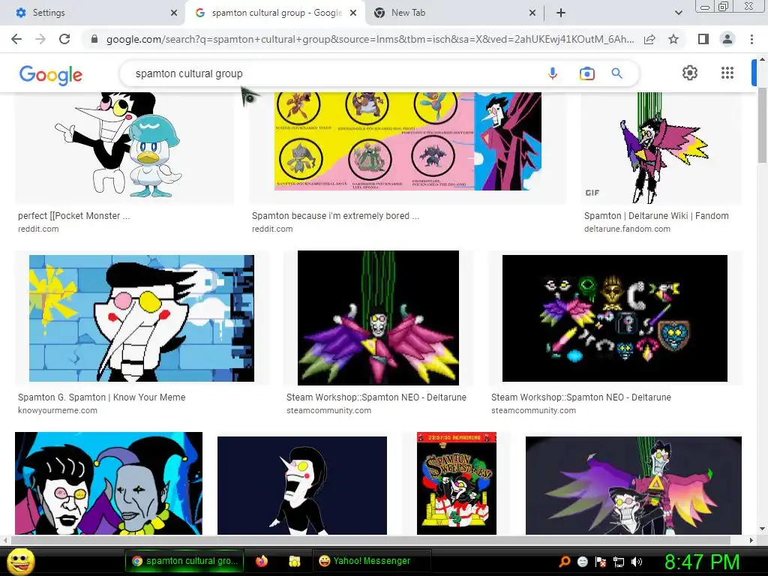Open the Spamton NEO sprite parts thumbnail
This screenshot has width=768, height=576.
point(615,318)
